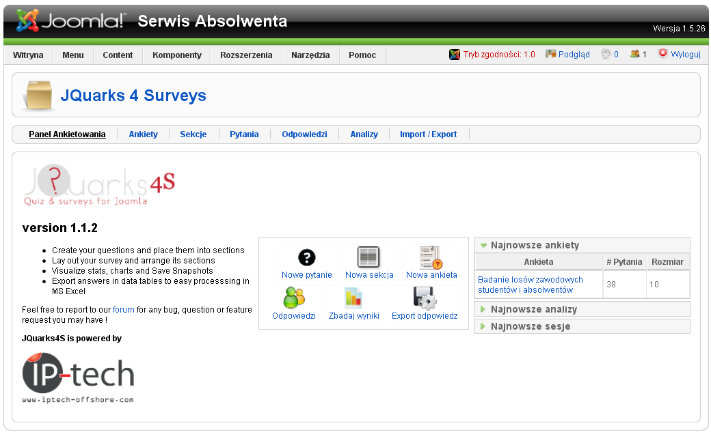Go to the Sekcje tab
The height and width of the screenshot is (432, 711).
tap(193, 134)
